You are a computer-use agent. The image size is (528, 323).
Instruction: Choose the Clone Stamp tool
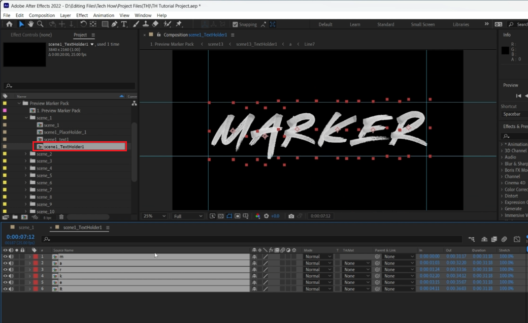click(x=146, y=24)
